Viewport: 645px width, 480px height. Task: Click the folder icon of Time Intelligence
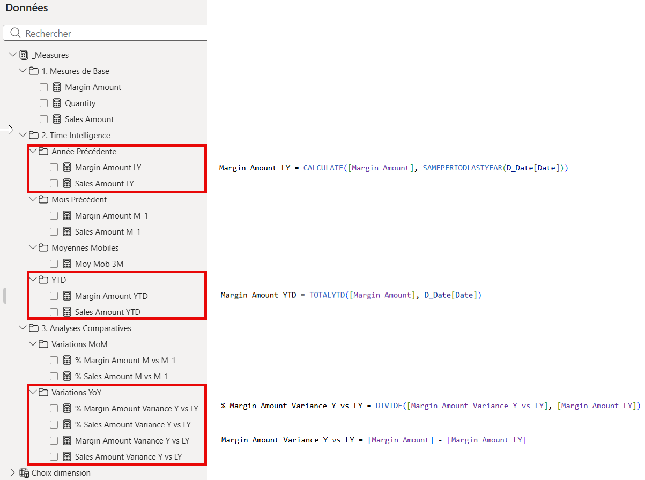34,136
